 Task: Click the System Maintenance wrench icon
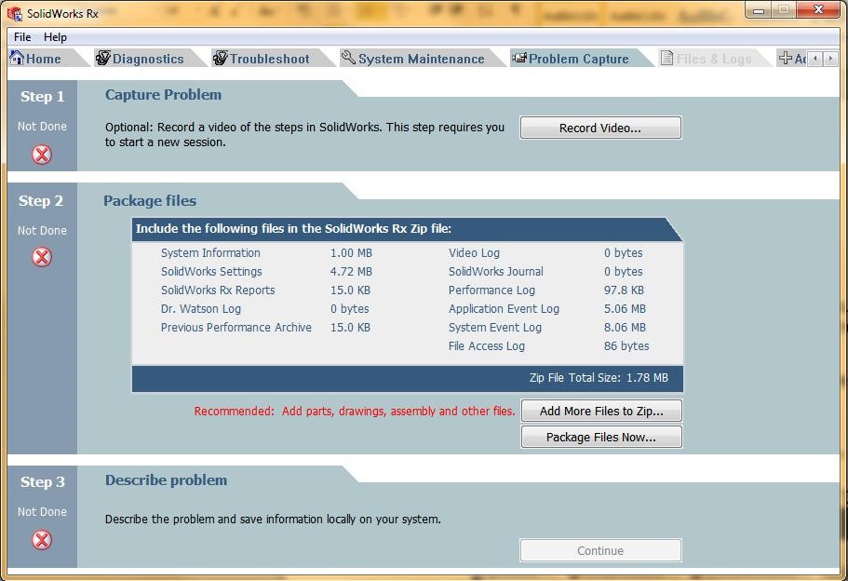(348, 58)
